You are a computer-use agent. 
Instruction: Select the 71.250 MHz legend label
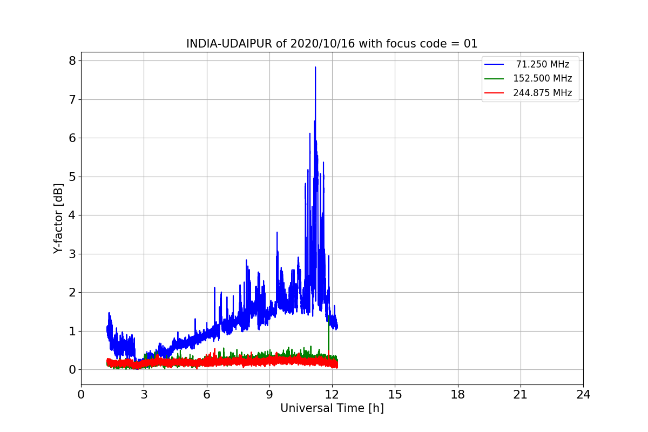(x=543, y=64)
